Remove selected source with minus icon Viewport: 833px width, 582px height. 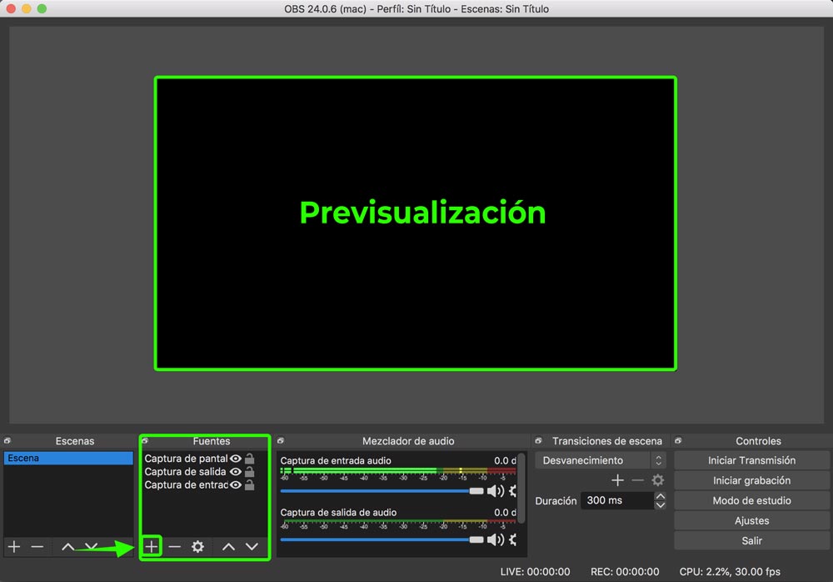[x=174, y=547]
